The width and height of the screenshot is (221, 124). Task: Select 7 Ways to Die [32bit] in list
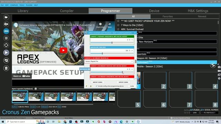pyautogui.click(x=132, y=25)
